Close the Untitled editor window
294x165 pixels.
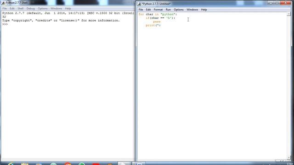(x=286, y=3)
